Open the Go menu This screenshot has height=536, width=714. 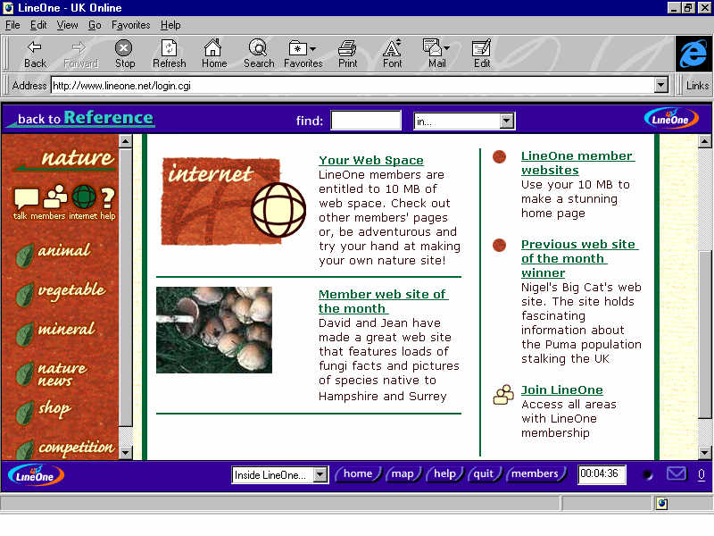[95, 25]
